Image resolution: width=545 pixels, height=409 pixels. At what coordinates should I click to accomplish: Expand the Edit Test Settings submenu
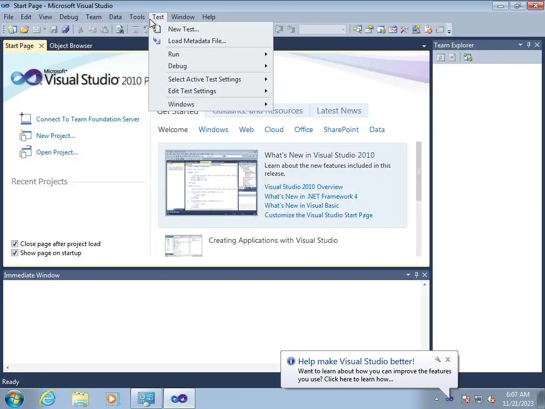[211, 91]
